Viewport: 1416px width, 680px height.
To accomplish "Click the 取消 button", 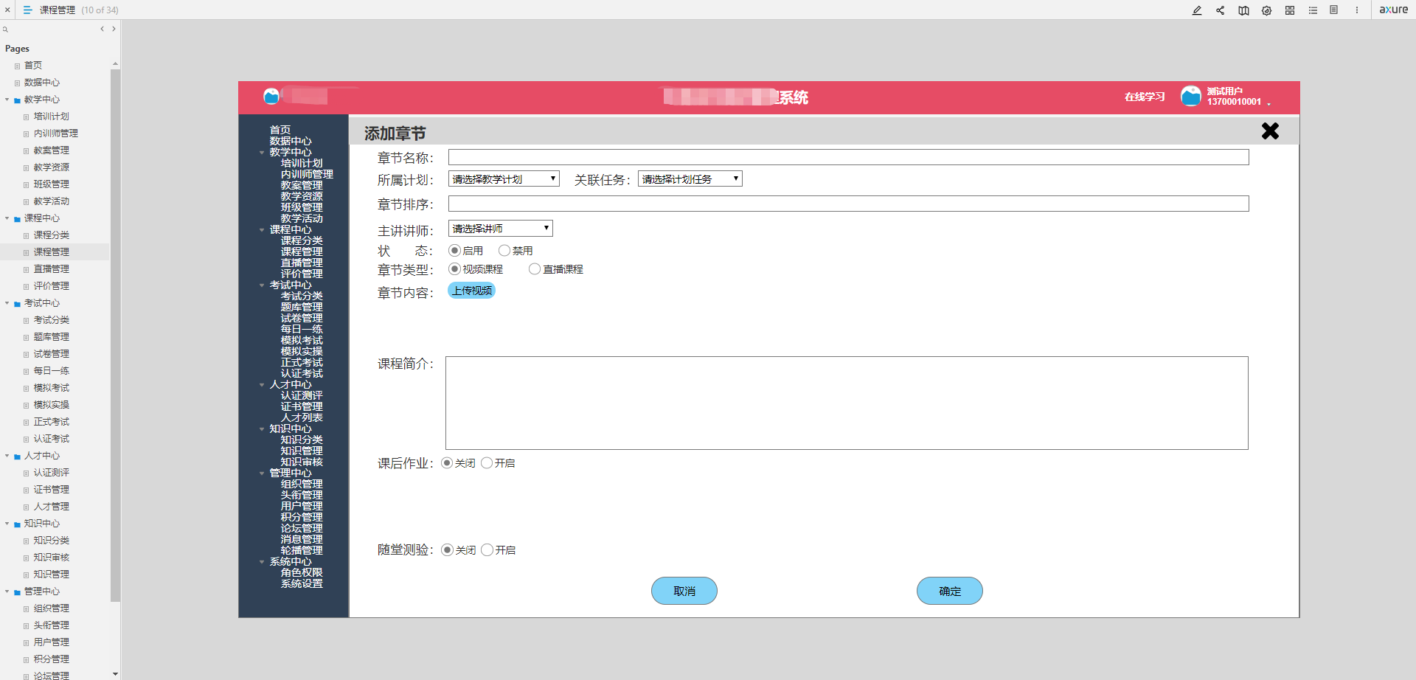I will click(x=684, y=591).
